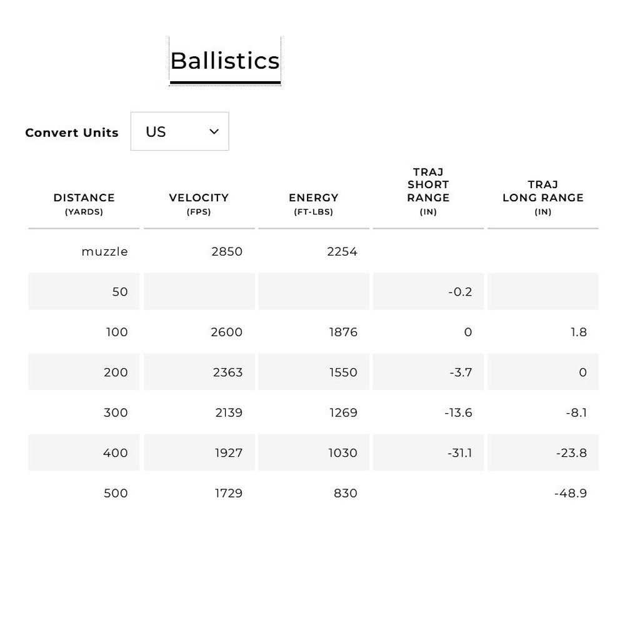Click the Distance (Yards) column header
This screenshot has height=625, width=625.
tap(84, 204)
